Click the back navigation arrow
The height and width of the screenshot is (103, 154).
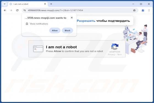[x=5, y=10]
